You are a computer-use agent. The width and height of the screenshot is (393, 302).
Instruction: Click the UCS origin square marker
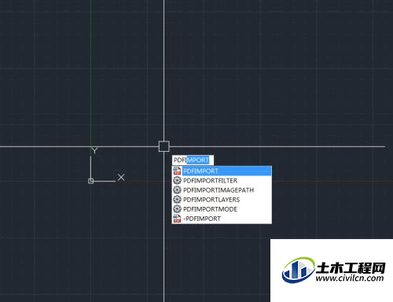tap(90, 181)
